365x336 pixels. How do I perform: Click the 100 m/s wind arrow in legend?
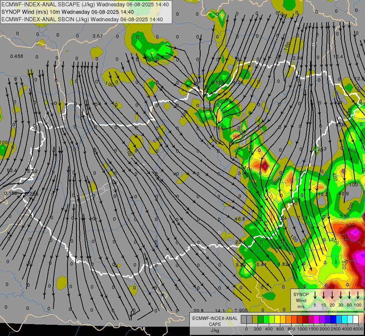click(x=358, y=295)
